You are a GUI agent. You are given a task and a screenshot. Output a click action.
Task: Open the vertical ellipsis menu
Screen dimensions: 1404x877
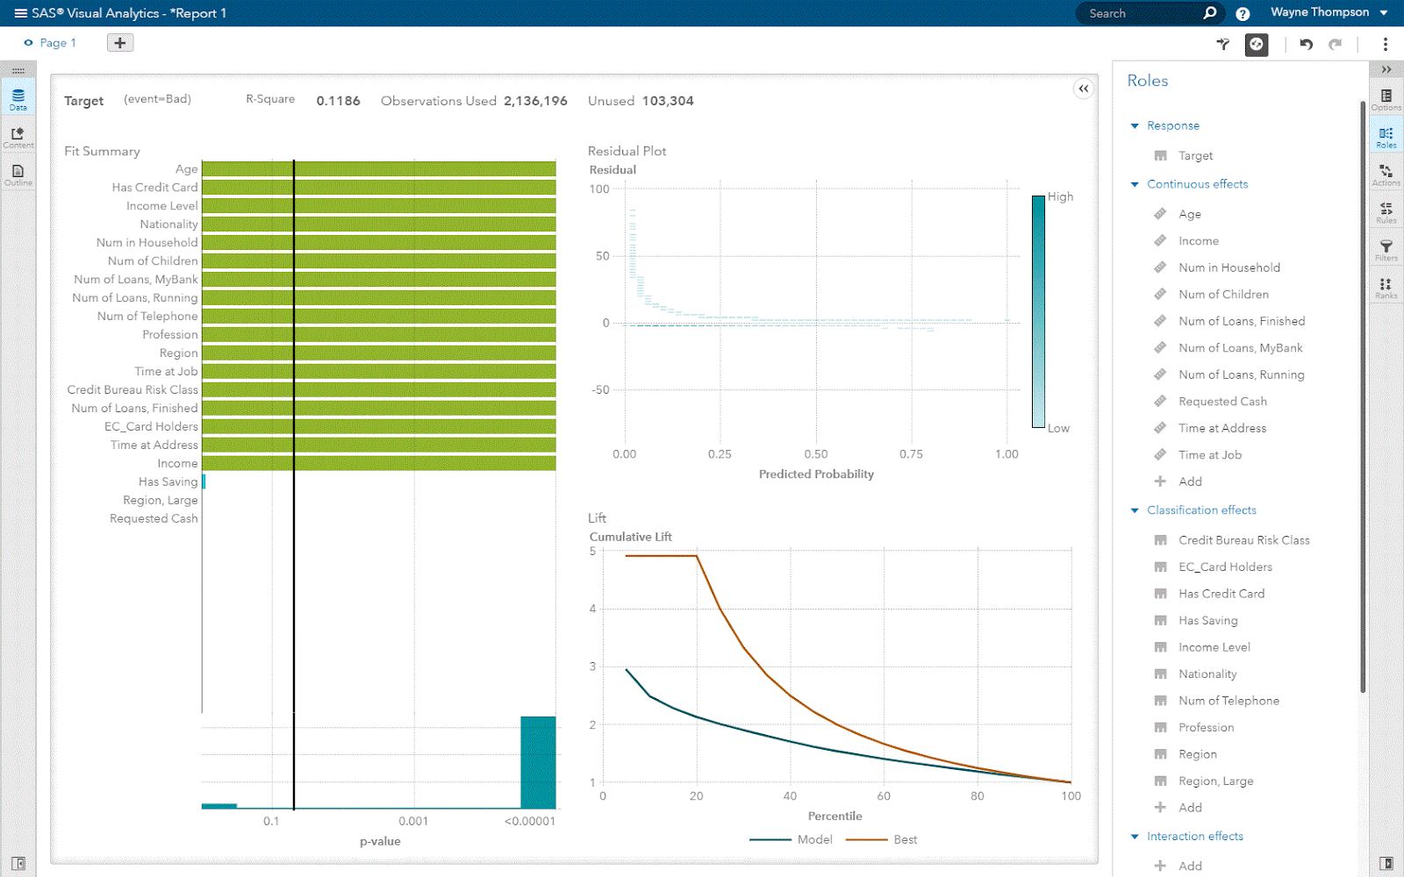pyautogui.click(x=1386, y=43)
